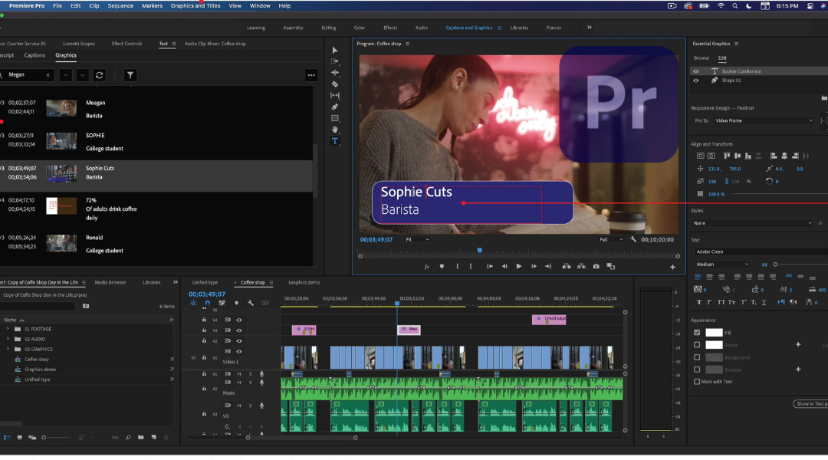Screen dimensions: 828x460
Task: Enable the Background checkbox
Action: coord(697,357)
